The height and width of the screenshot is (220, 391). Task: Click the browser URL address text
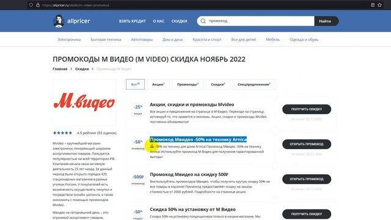[x=76, y=5]
